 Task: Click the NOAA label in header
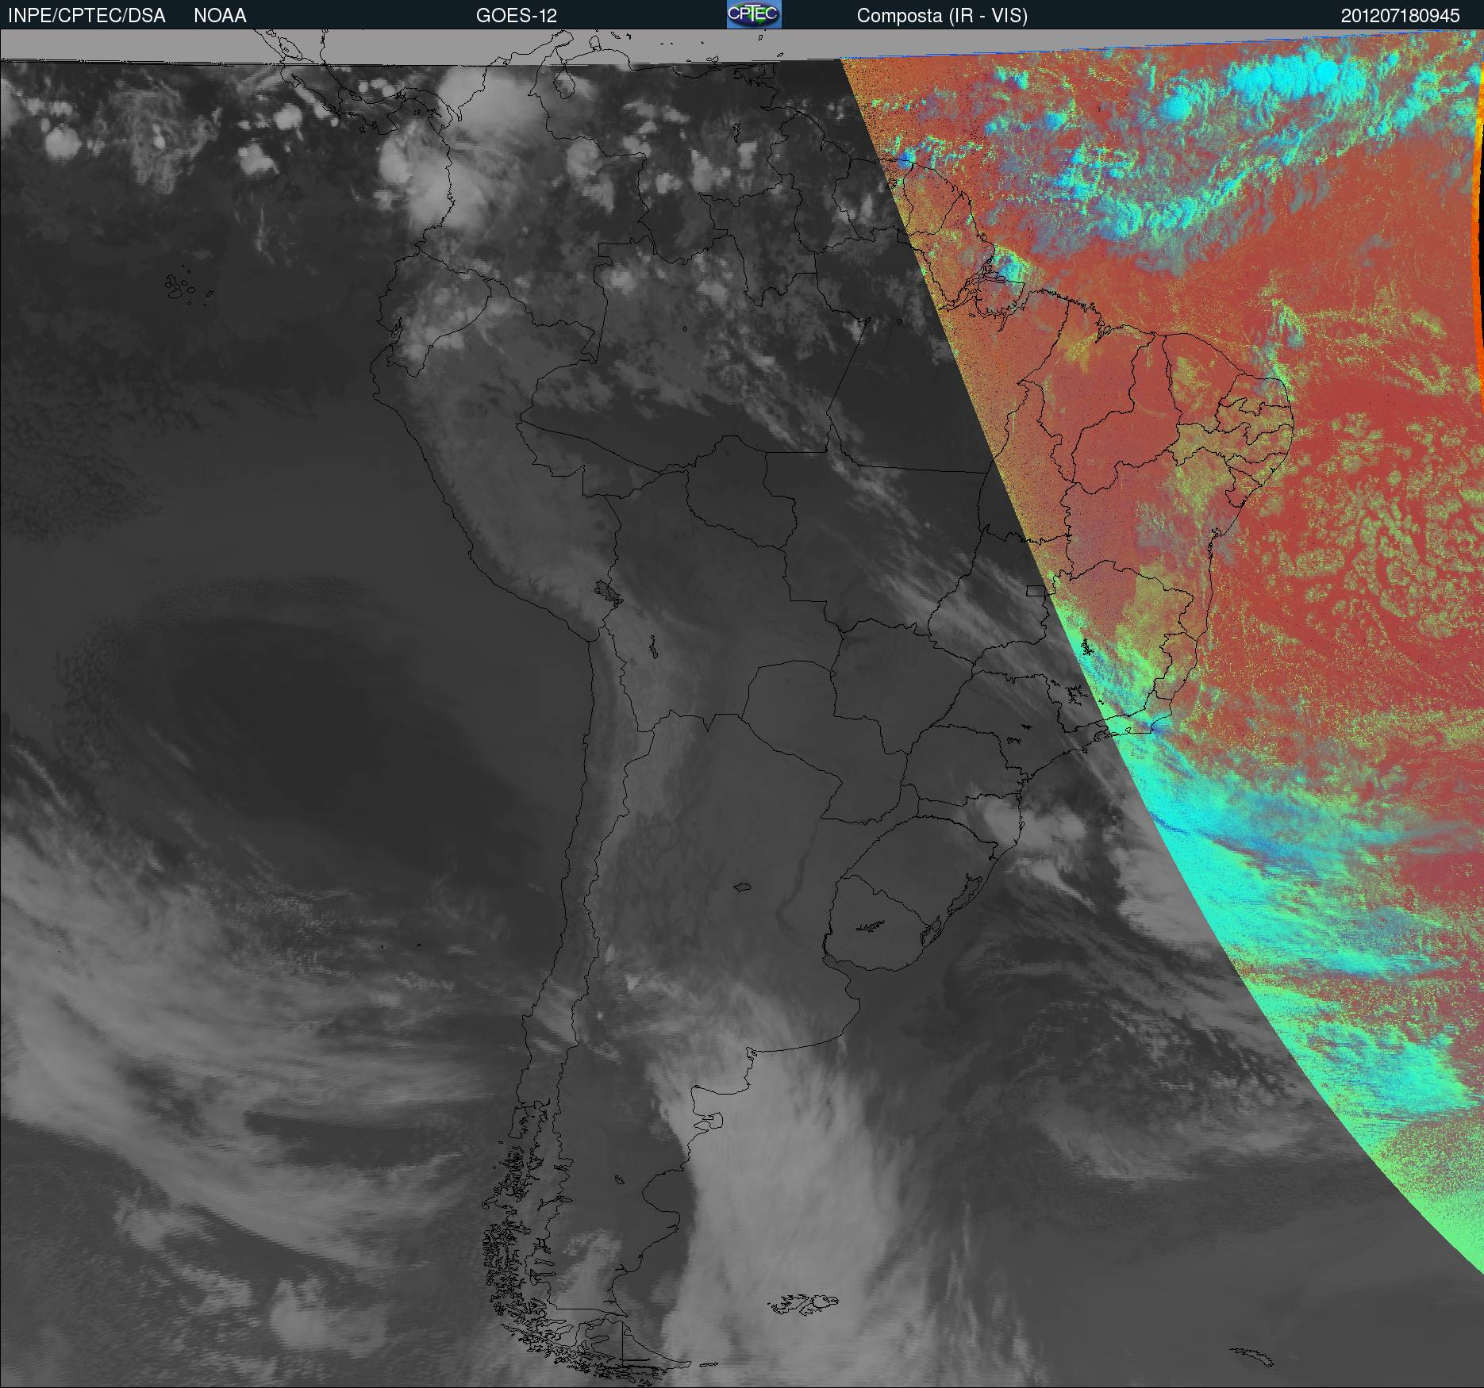point(220,16)
